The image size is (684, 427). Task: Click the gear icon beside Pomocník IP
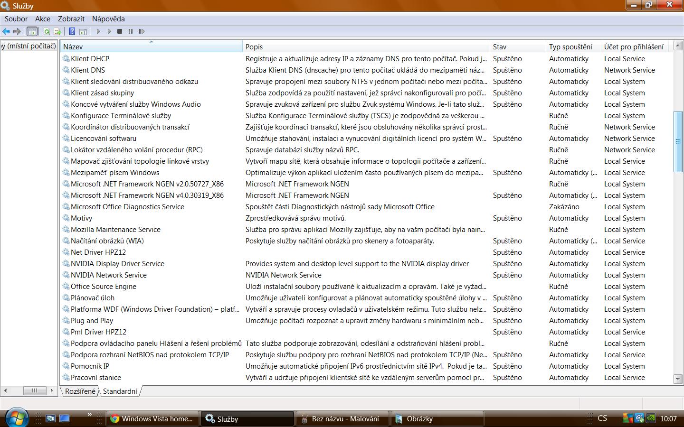[66, 366]
